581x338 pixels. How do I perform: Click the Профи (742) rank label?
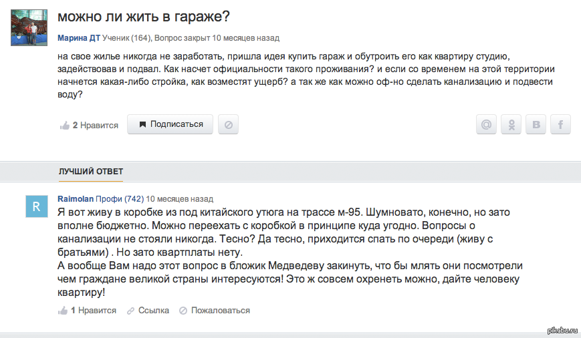coord(120,199)
